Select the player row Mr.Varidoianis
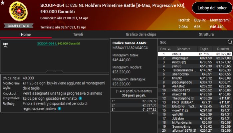Screen dimensions: 233x133 coord(195,122)
